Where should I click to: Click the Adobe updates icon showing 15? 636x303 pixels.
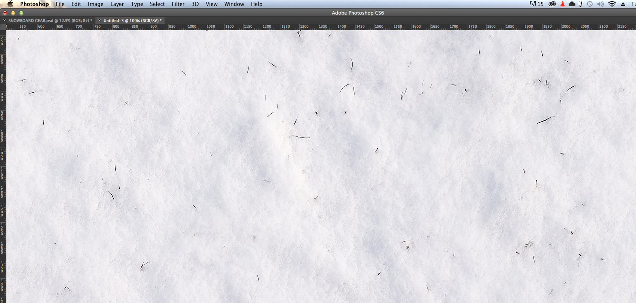click(536, 4)
